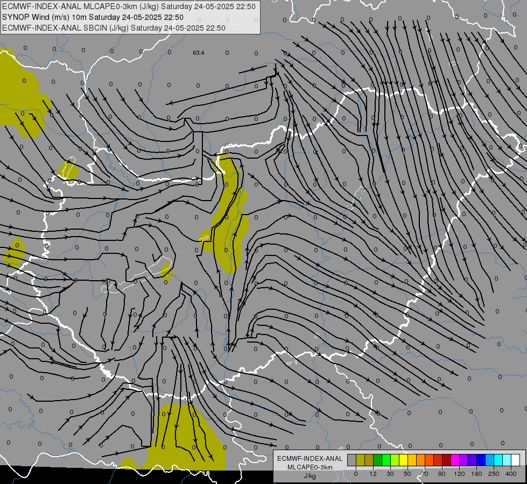
Task: Click the 30 tick label in the legend
Action: click(x=390, y=474)
